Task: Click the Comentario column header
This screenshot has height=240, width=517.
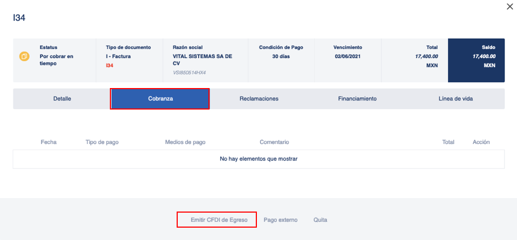Action: pyautogui.click(x=274, y=142)
